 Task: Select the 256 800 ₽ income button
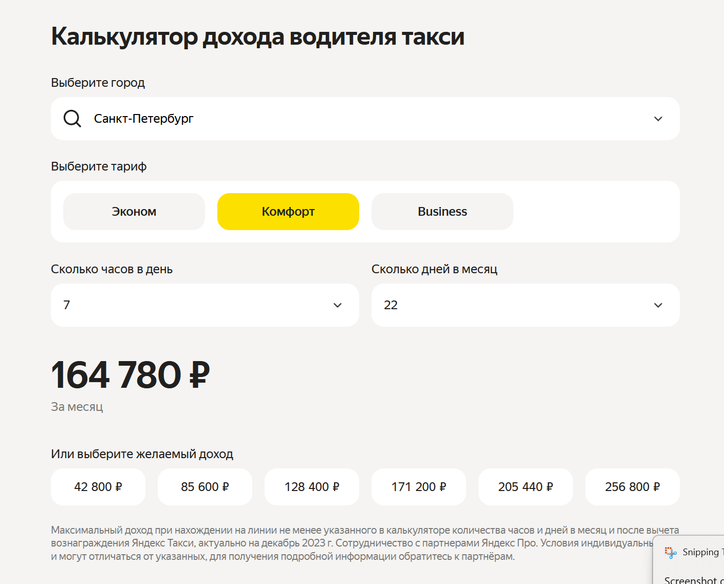pos(633,487)
